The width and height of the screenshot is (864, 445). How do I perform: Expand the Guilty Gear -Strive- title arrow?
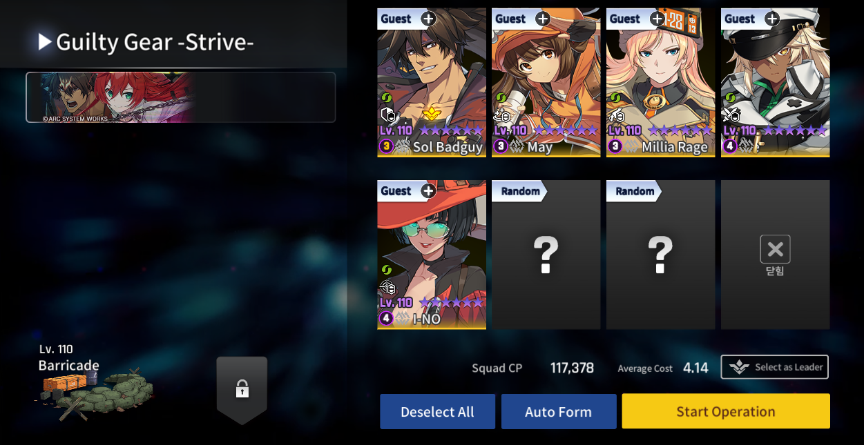pyautogui.click(x=45, y=42)
